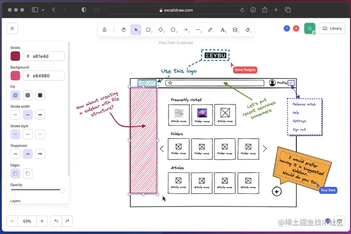Open the Excalidraw hamburger menu

pos(13,29)
